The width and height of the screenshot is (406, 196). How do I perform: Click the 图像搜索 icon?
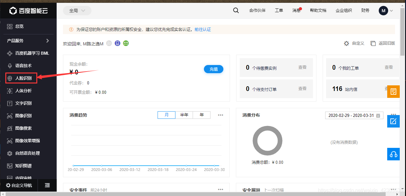pyautogui.click(x=10, y=128)
